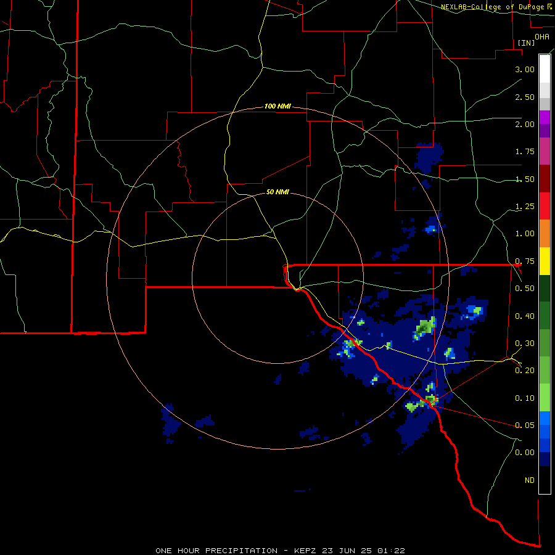Click the black ND legend swatch

click(x=545, y=480)
